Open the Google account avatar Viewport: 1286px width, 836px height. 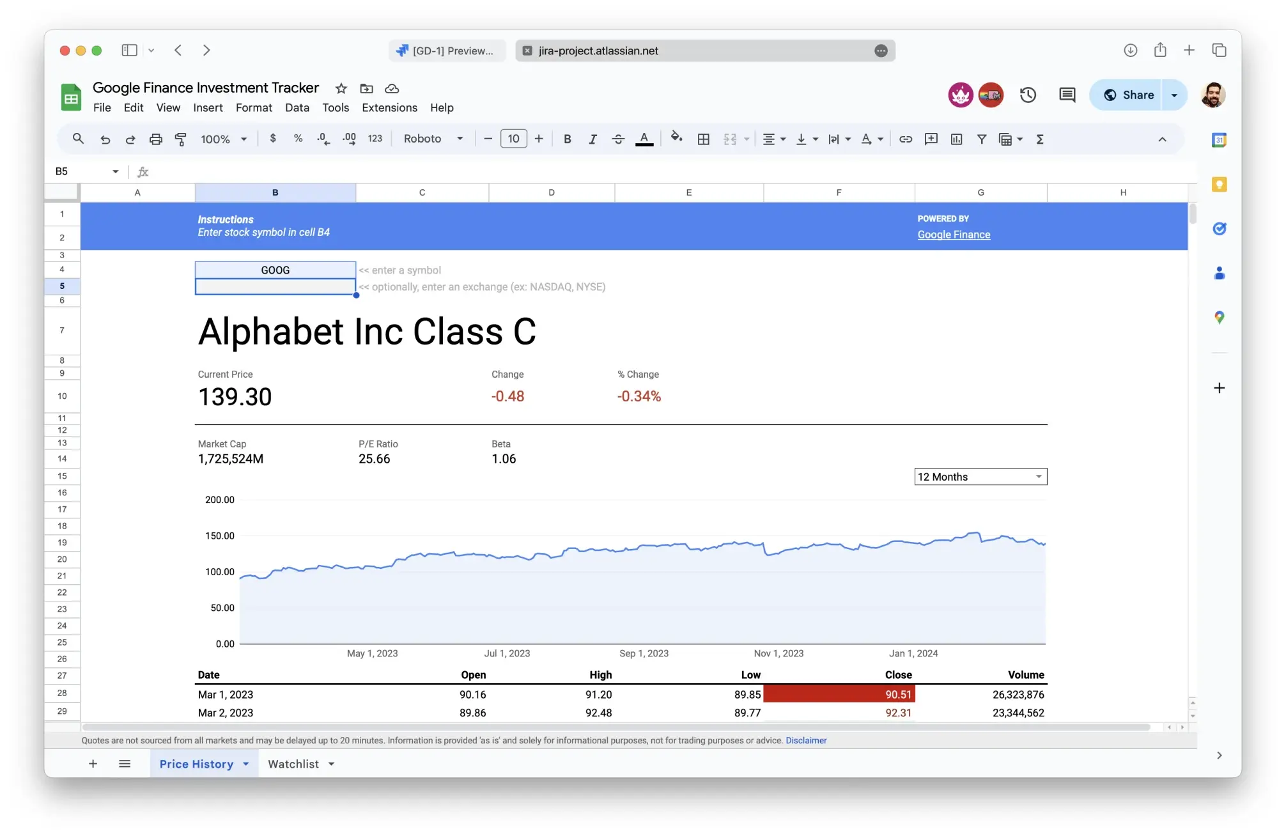point(1213,95)
